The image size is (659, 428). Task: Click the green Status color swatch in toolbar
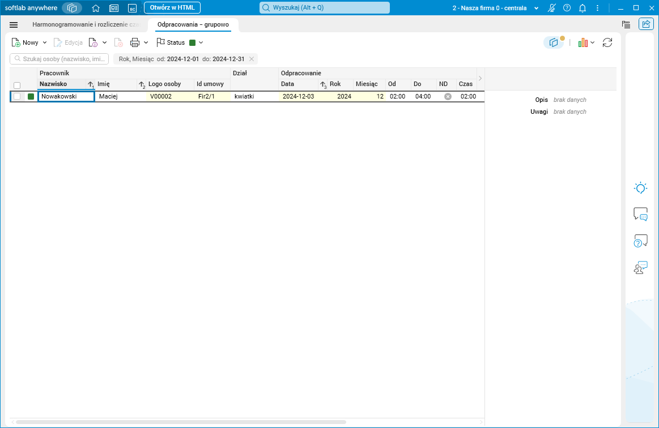[x=193, y=42]
